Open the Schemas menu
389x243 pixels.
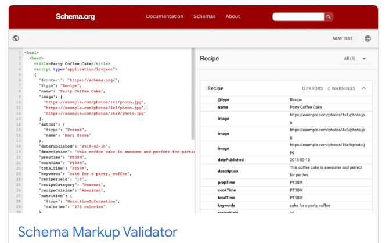(204, 16)
